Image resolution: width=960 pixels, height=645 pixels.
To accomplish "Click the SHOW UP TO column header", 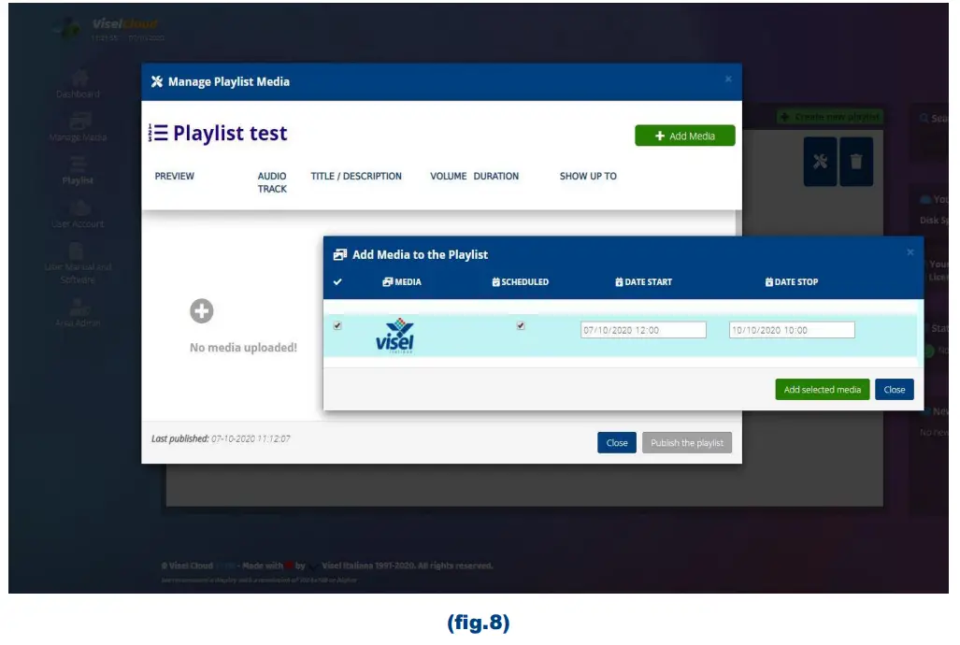I will tap(588, 176).
